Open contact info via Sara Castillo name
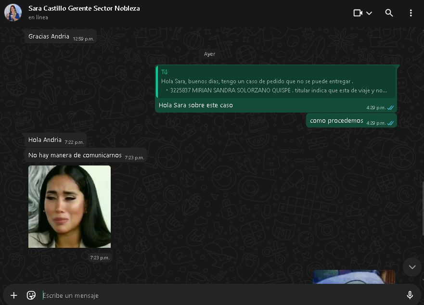424x305 pixels. 84,8
